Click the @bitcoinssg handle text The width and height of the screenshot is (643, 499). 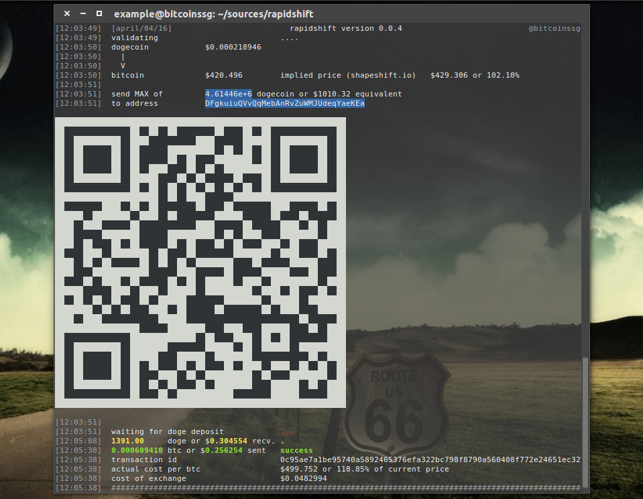554,28
